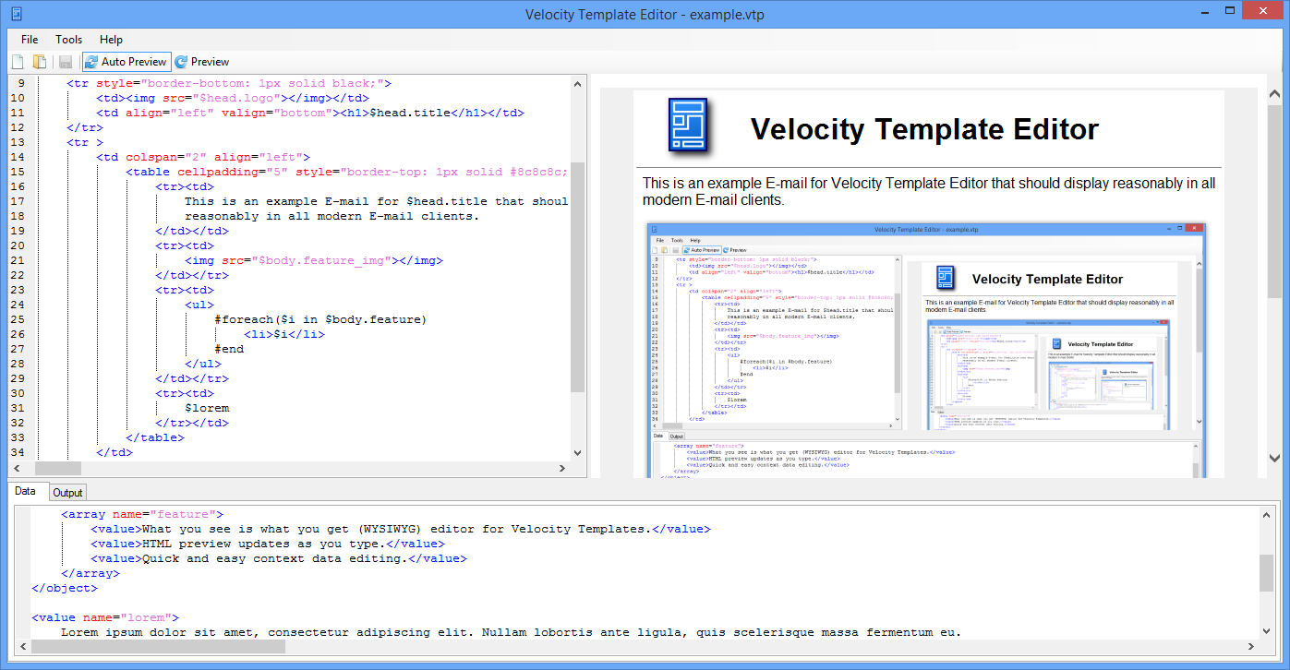Open the Help menu
The height and width of the screenshot is (670, 1290).
tap(111, 40)
